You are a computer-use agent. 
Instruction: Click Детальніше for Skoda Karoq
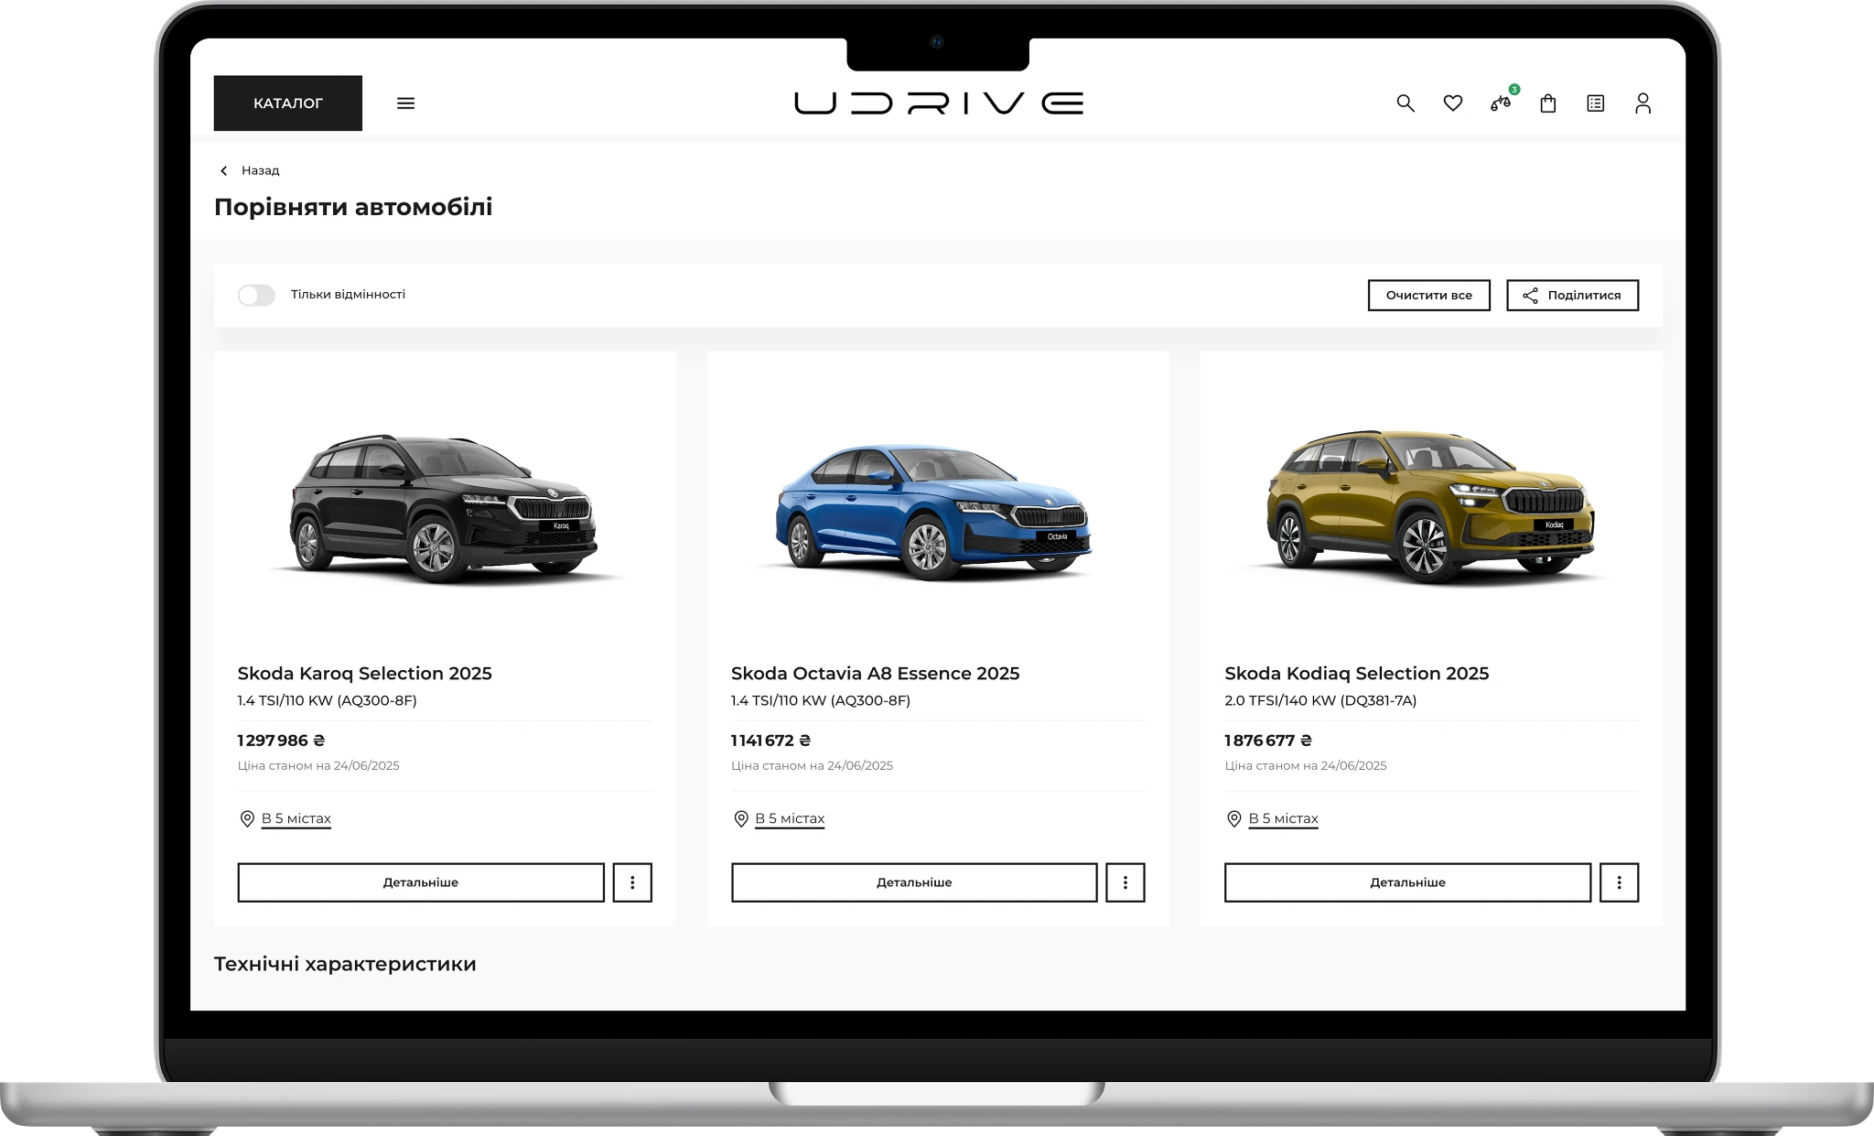coord(421,882)
